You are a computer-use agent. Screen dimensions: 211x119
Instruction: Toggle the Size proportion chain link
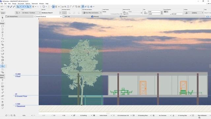point(162,13)
